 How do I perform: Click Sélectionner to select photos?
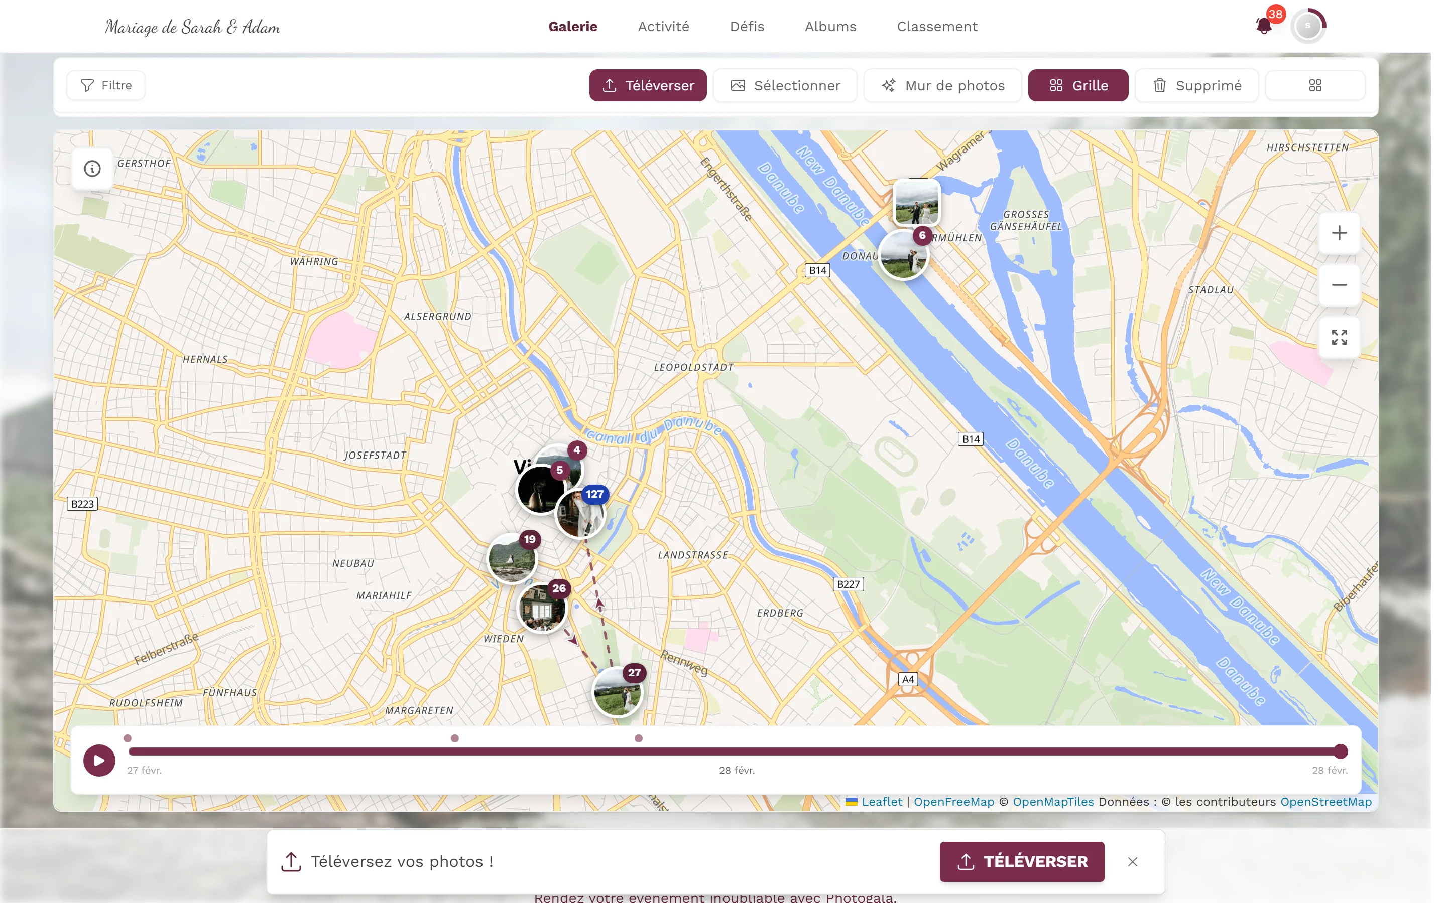point(785,85)
